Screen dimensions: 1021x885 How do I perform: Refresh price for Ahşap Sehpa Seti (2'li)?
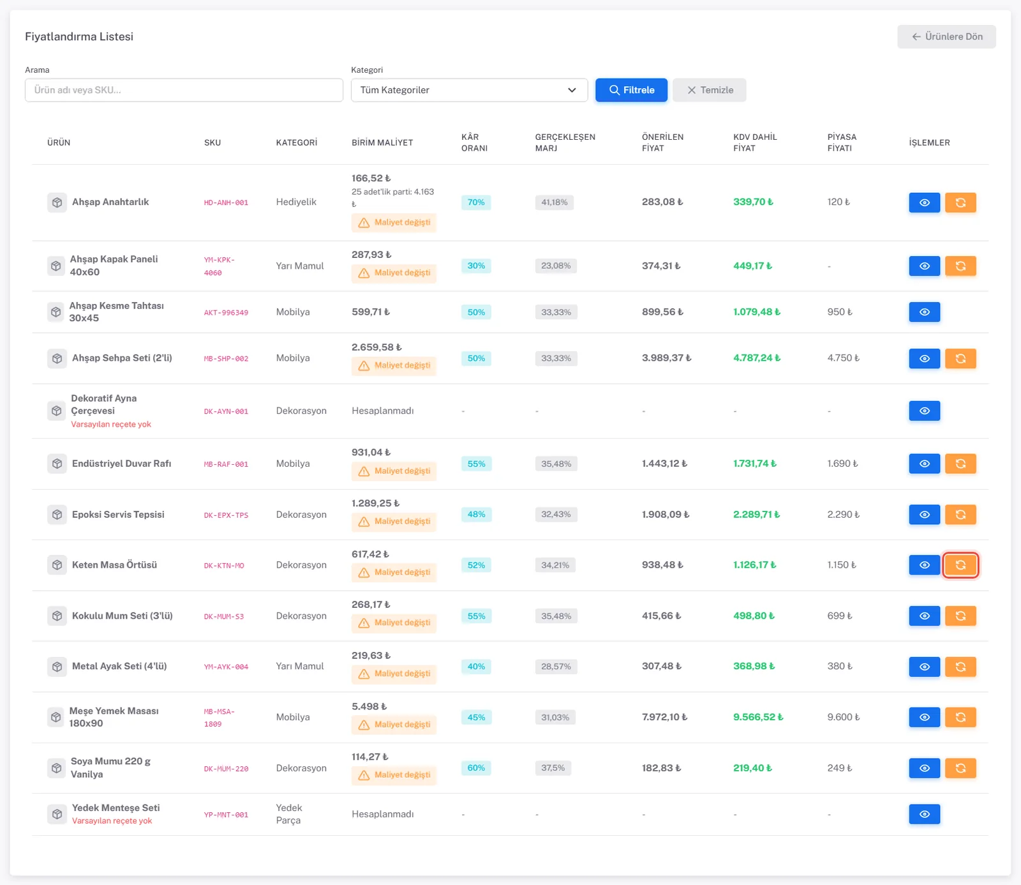point(960,358)
